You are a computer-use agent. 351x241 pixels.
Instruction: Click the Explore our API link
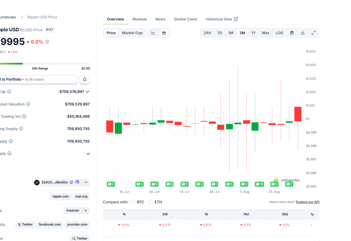(x=308, y=202)
